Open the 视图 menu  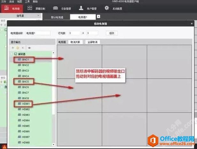pos(19,2)
